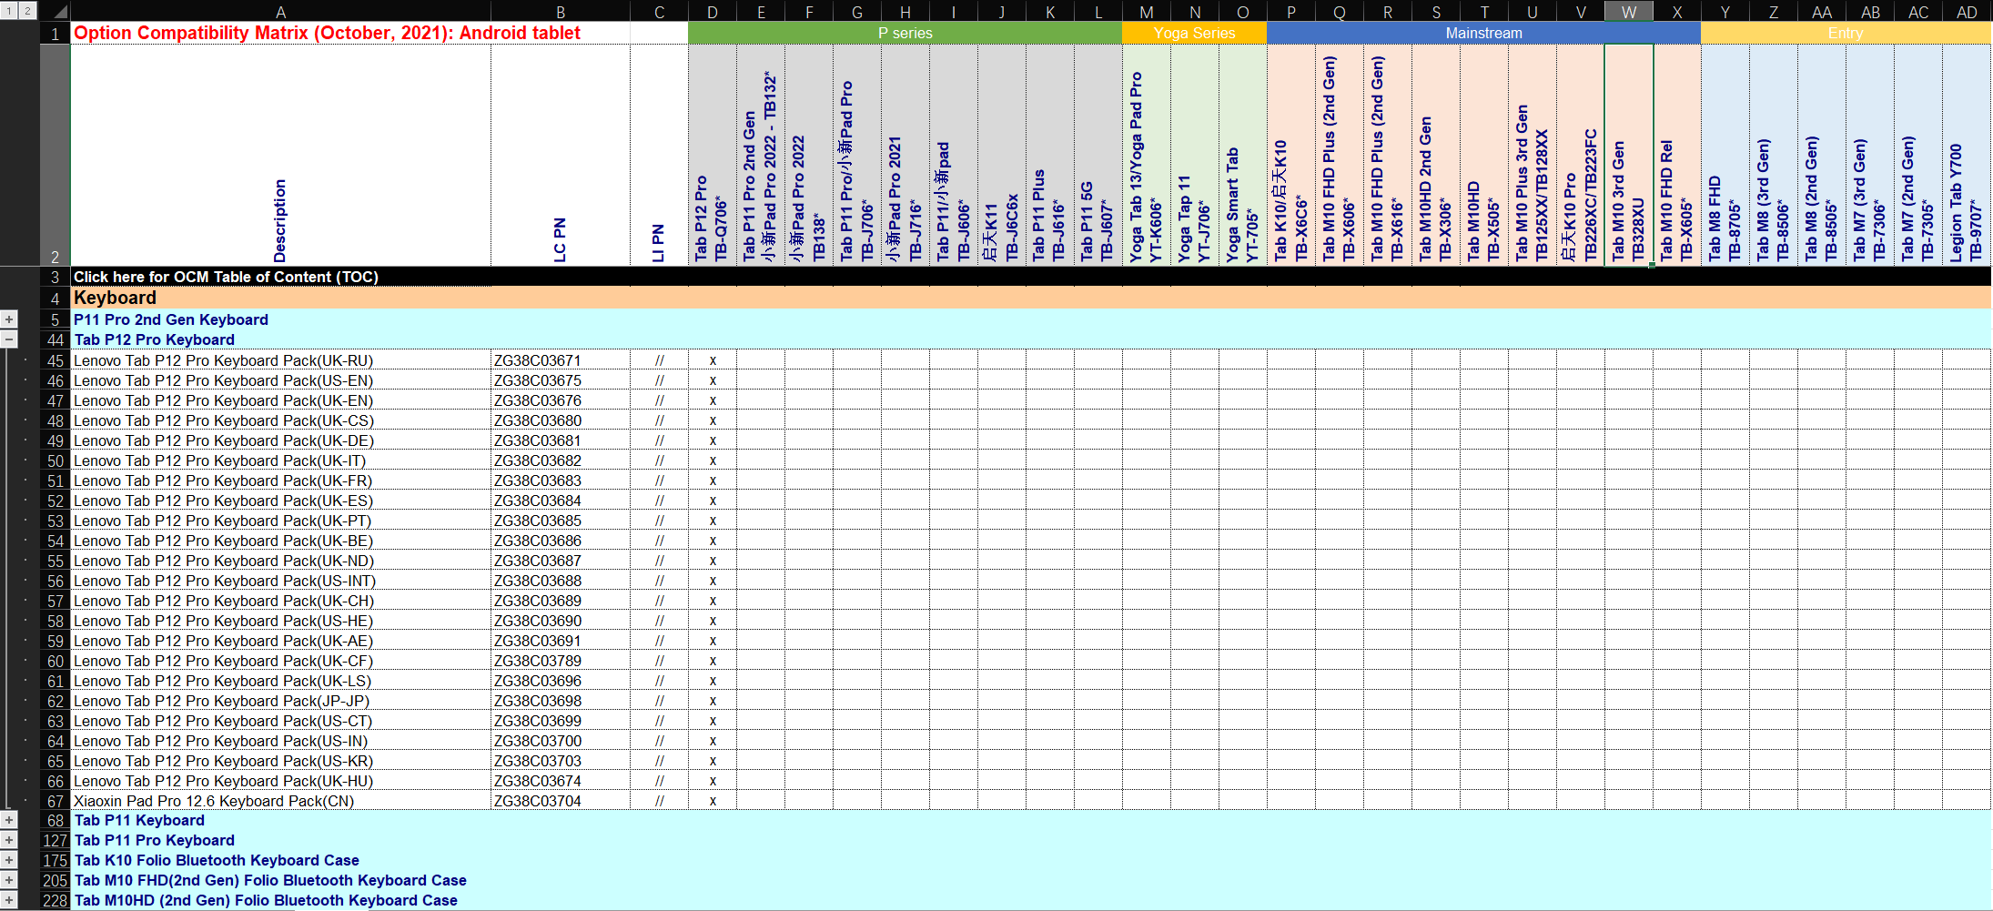The width and height of the screenshot is (1993, 911).
Task: Select part number cell ZG38C03671
Action: [560, 360]
